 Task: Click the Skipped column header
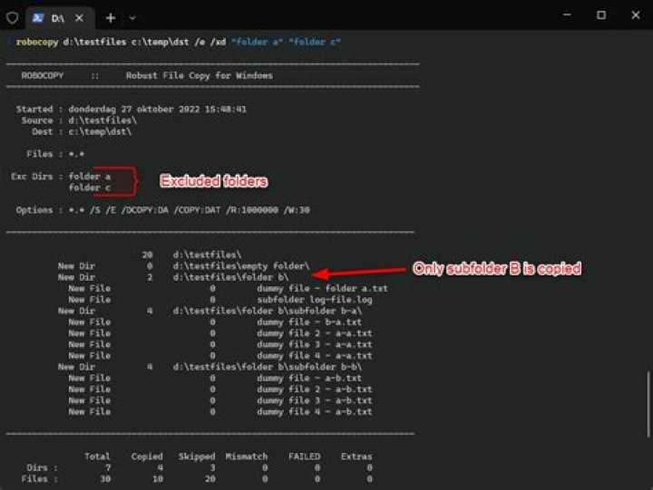pos(197,456)
